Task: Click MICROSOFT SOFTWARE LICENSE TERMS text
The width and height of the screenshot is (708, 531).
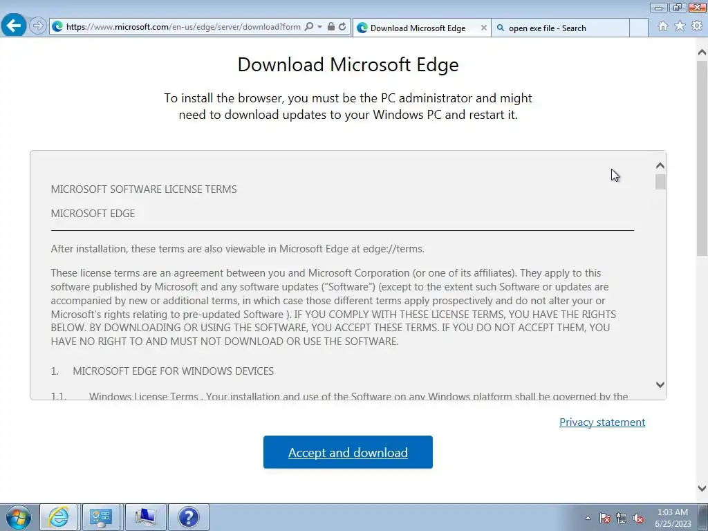Action: tap(144, 189)
